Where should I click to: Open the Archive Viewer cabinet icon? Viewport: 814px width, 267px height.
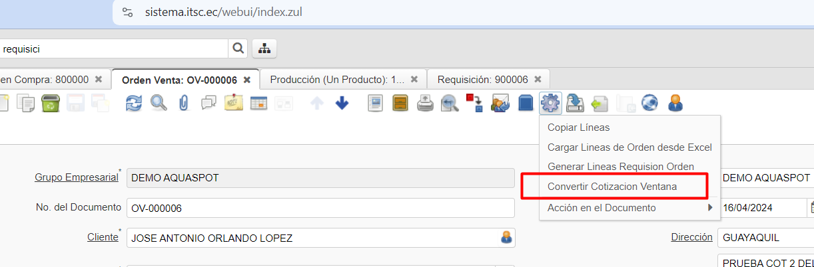point(400,103)
